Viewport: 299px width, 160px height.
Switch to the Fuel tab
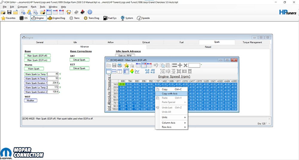[x=181, y=42]
